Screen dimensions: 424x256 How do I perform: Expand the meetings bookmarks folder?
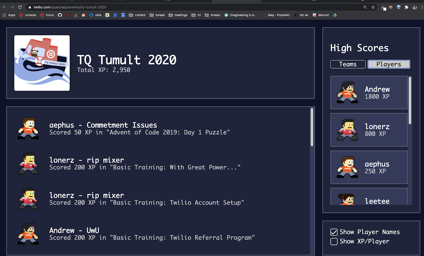[x=178, y=15]
